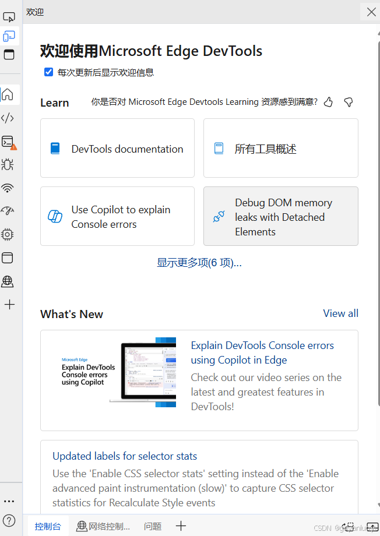This screenshot has height=536, width=380.
Task: Open the Network console globe icon
Action: pos(8,281)
